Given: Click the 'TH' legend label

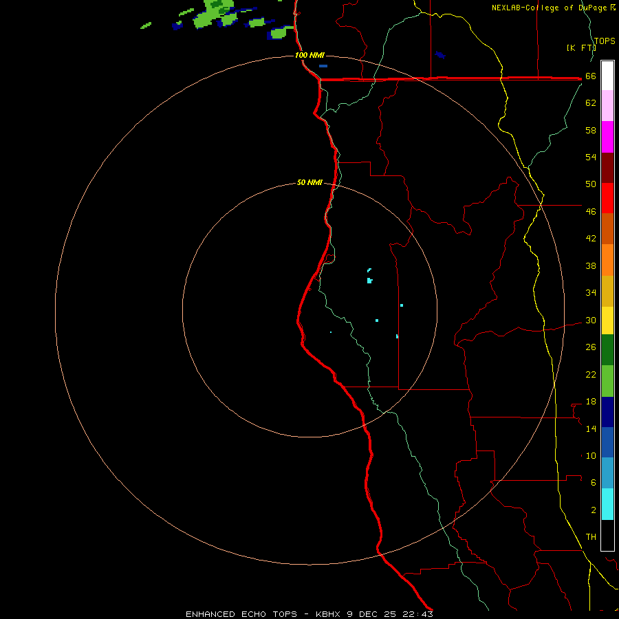Looking at the screenshot, I should click(591, 537).
